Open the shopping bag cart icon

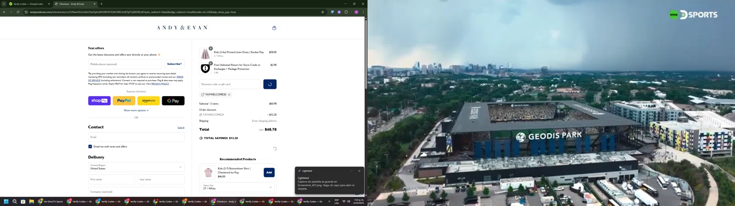(274, 28)
